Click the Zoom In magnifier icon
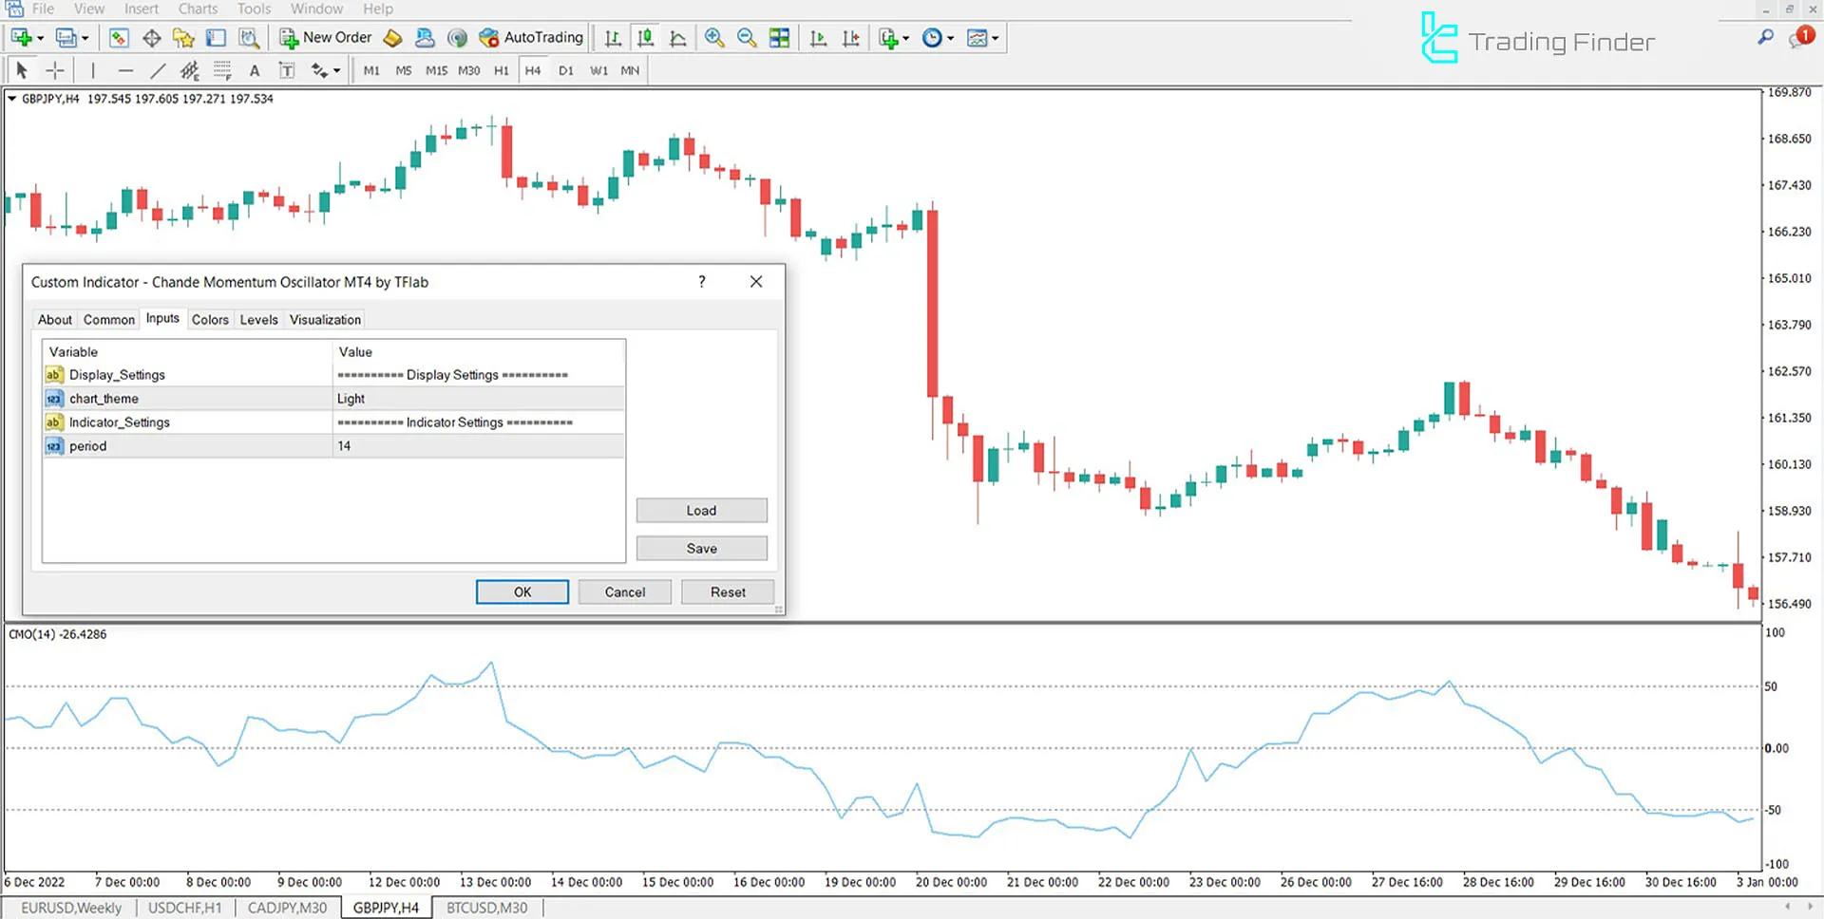 coord(714,38)
